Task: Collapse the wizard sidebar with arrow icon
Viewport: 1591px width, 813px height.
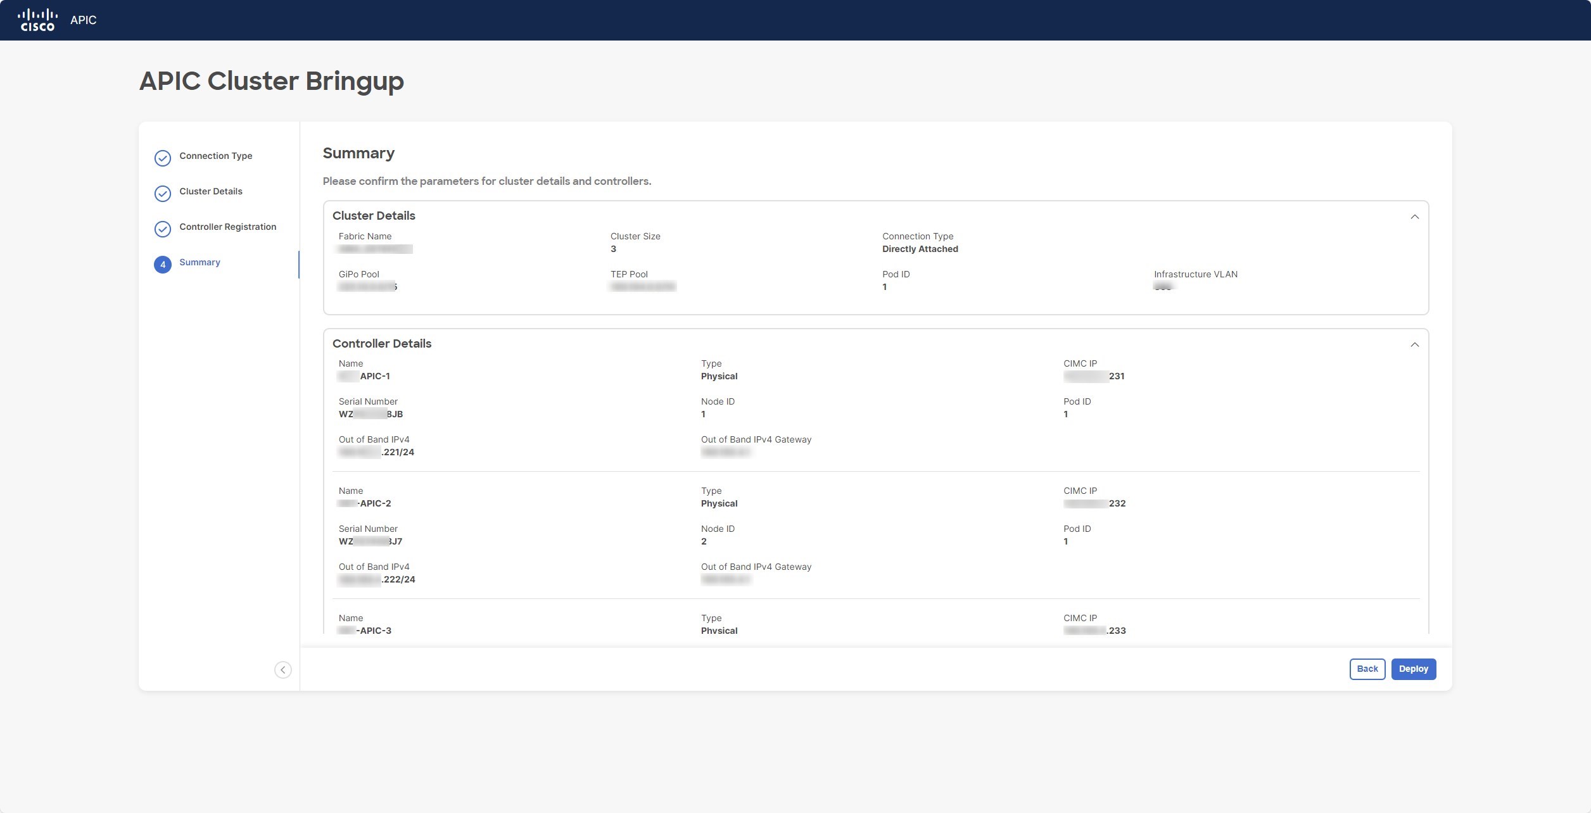Action: pos(283,669)
